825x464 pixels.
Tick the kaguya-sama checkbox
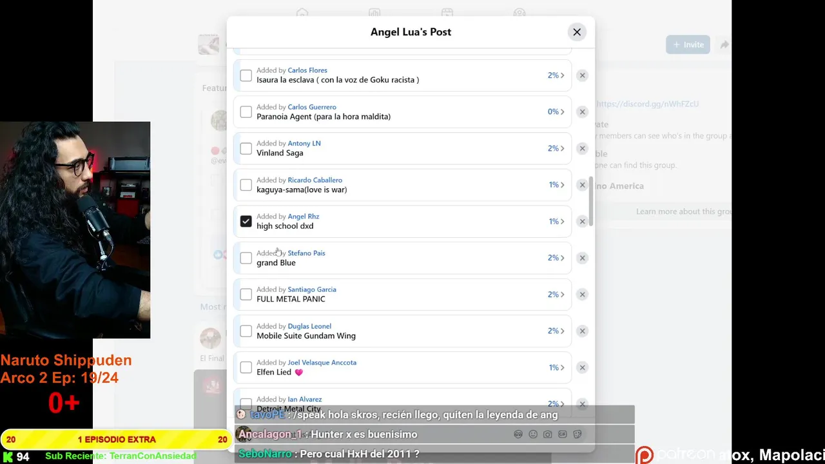pos(246,185)
